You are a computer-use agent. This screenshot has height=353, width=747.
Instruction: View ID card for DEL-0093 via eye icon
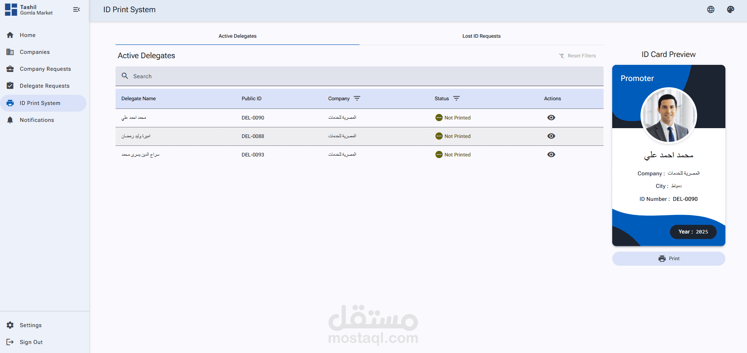[551, 154]
